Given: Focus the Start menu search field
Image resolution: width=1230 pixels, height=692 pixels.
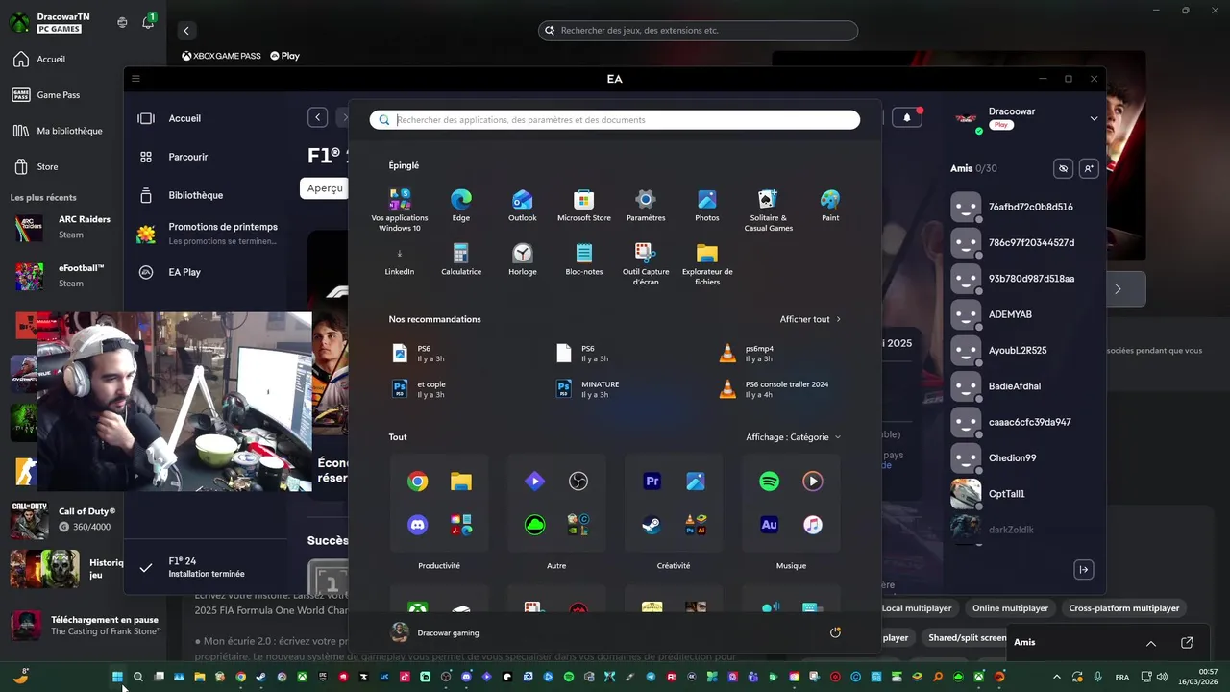Looking at the screenshot, I should pos(615,120).
